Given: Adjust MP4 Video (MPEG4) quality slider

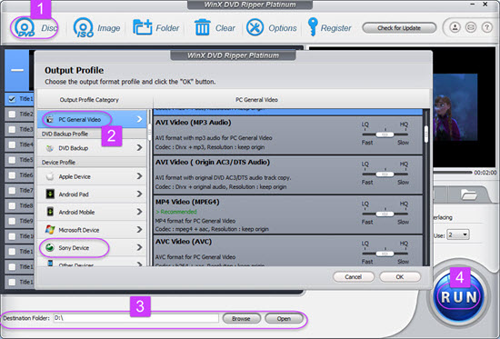Looking at the screenshot, I should (x=385, y=214).
